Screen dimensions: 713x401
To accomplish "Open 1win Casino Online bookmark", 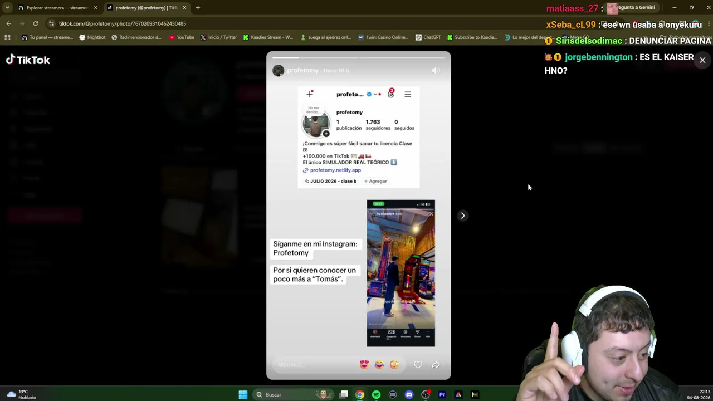I will (384, 37).
